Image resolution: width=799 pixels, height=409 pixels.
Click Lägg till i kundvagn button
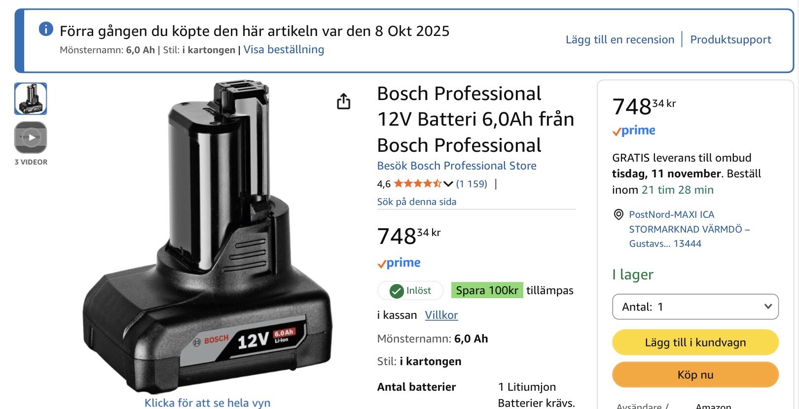pos(695,342)
